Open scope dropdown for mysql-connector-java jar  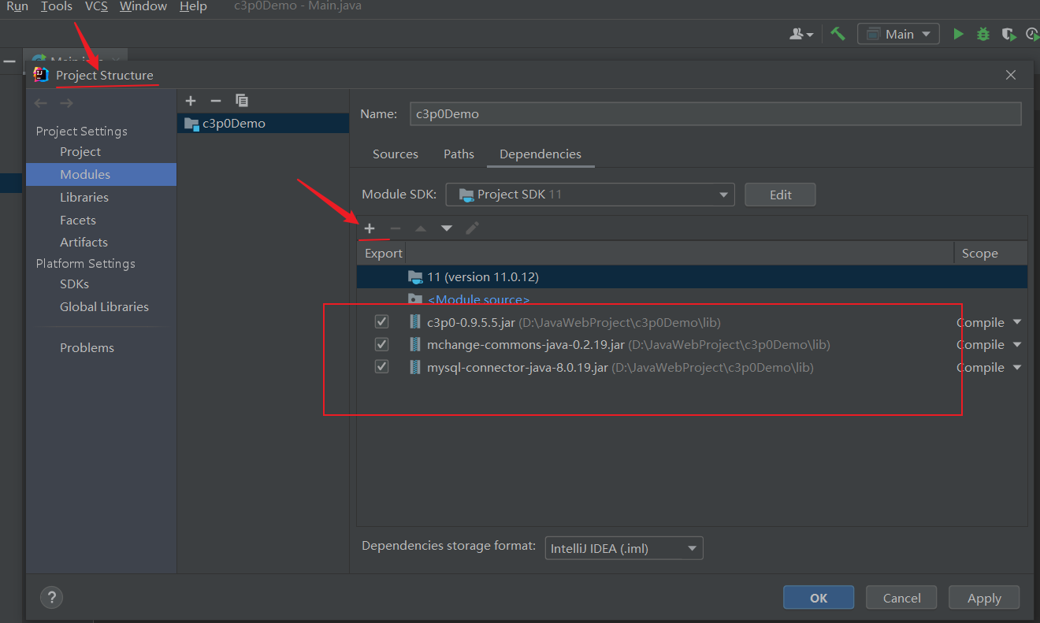point(1016,367)
